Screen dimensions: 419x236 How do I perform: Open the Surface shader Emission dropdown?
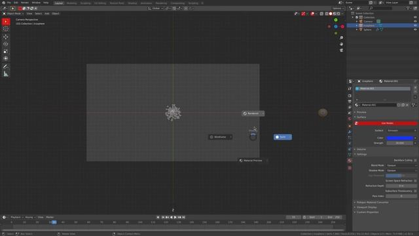coord(401,130)
